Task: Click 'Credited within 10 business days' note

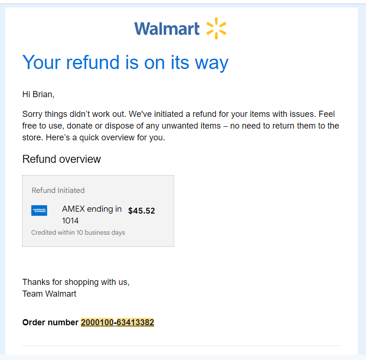Action: [x=78, y=232]
